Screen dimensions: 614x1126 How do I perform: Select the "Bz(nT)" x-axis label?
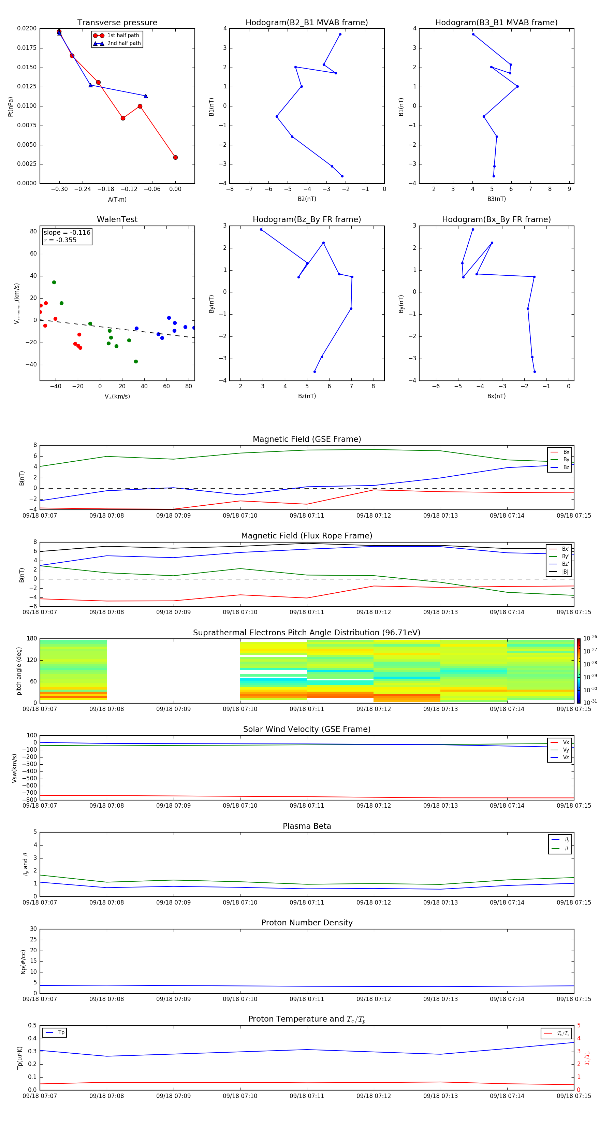coord(307,396)
